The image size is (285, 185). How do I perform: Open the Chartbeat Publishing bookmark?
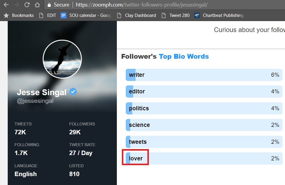tap(219, 15)
